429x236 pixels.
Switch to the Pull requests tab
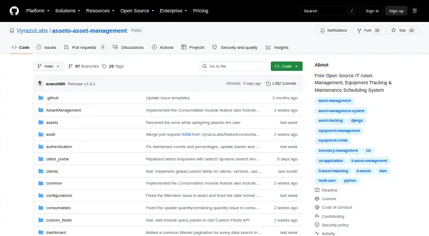pyautogui.click(x=85, y=47)
